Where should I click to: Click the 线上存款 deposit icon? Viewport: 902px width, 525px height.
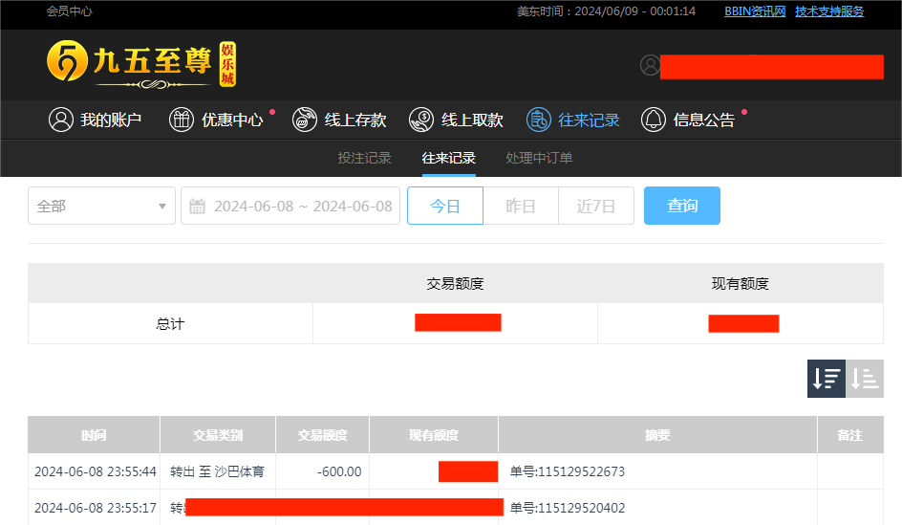coord(305,120)
